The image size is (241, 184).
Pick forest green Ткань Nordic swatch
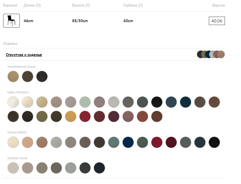142,142
